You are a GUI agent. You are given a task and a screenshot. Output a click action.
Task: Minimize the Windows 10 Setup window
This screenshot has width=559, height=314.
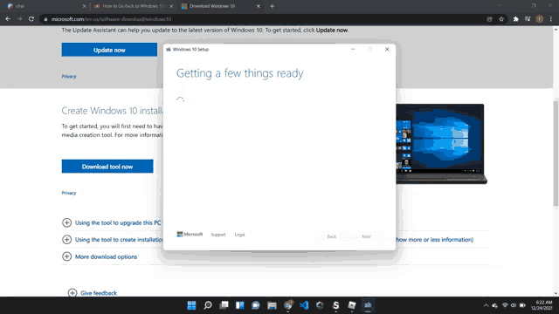(x=353, y=49)
